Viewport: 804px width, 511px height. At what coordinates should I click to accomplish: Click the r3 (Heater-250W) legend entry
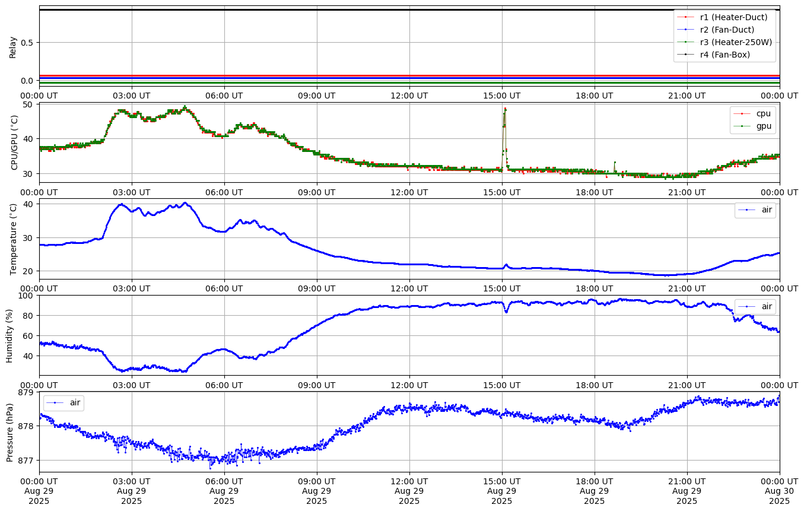tap(725, 42)
